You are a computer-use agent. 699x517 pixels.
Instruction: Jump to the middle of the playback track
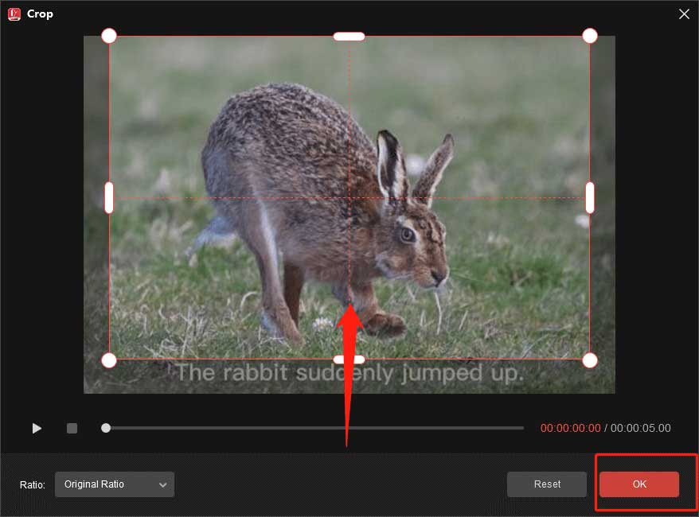pos(314,428)
